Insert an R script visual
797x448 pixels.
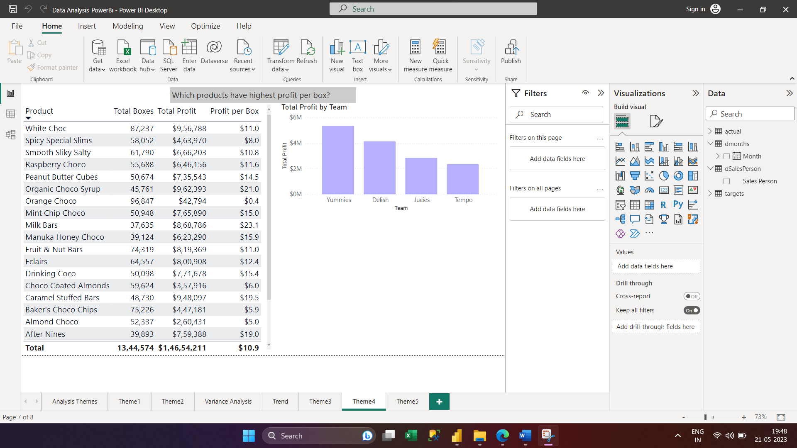[664, 205]
